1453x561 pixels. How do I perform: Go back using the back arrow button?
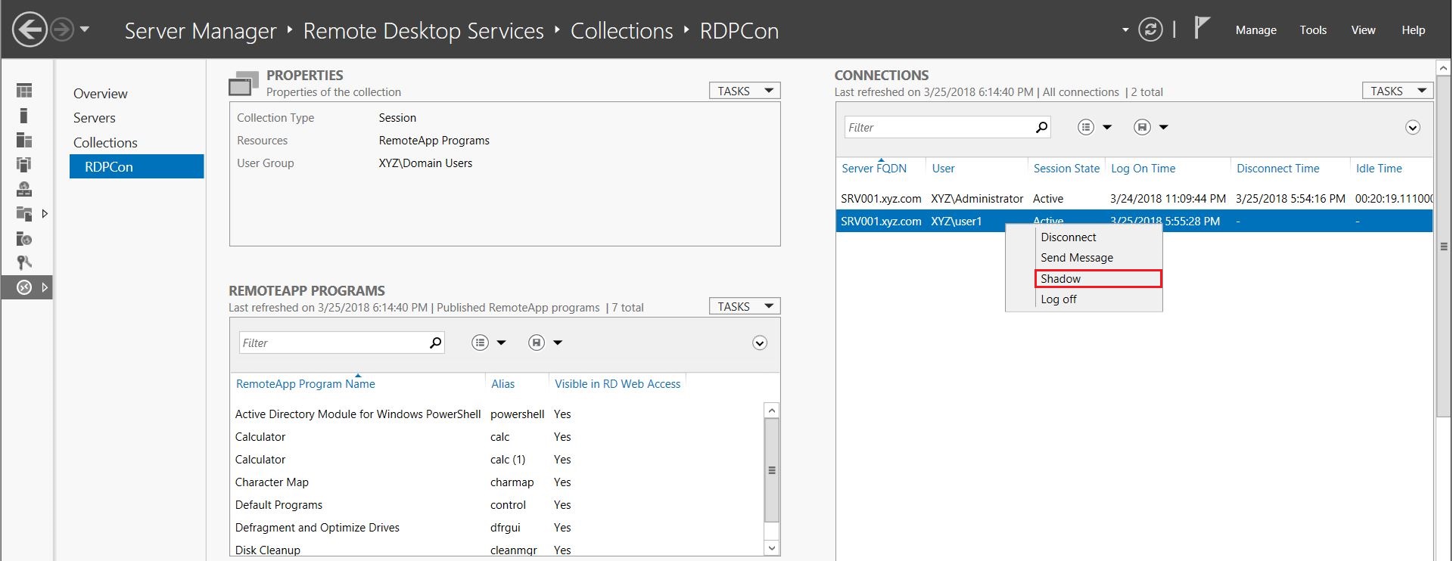[30, 30]
